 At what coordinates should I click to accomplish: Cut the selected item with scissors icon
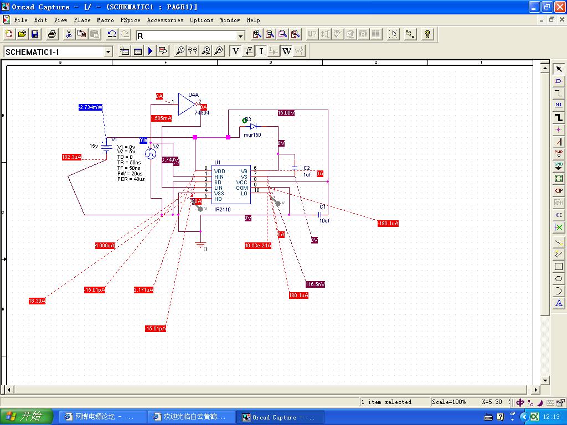[x=69, y=34]
